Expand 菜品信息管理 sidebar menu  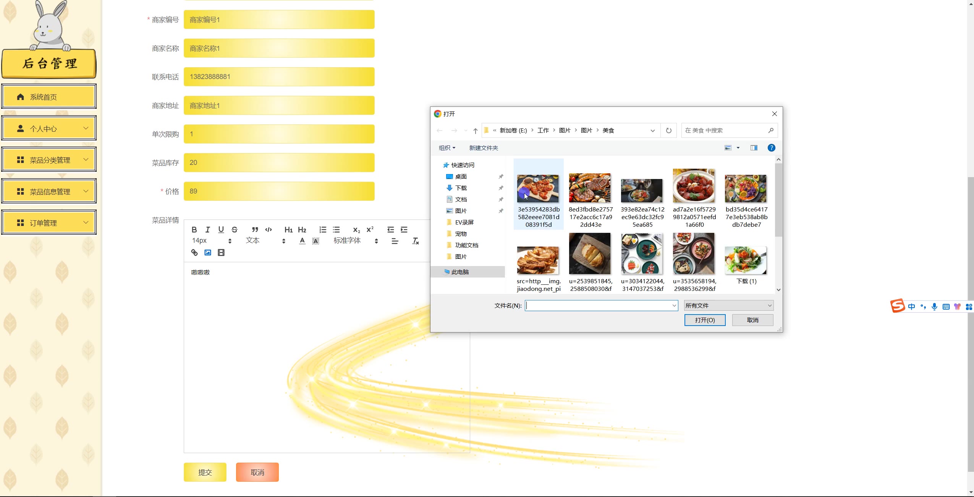pyautogui.click(x=49, y=191)
